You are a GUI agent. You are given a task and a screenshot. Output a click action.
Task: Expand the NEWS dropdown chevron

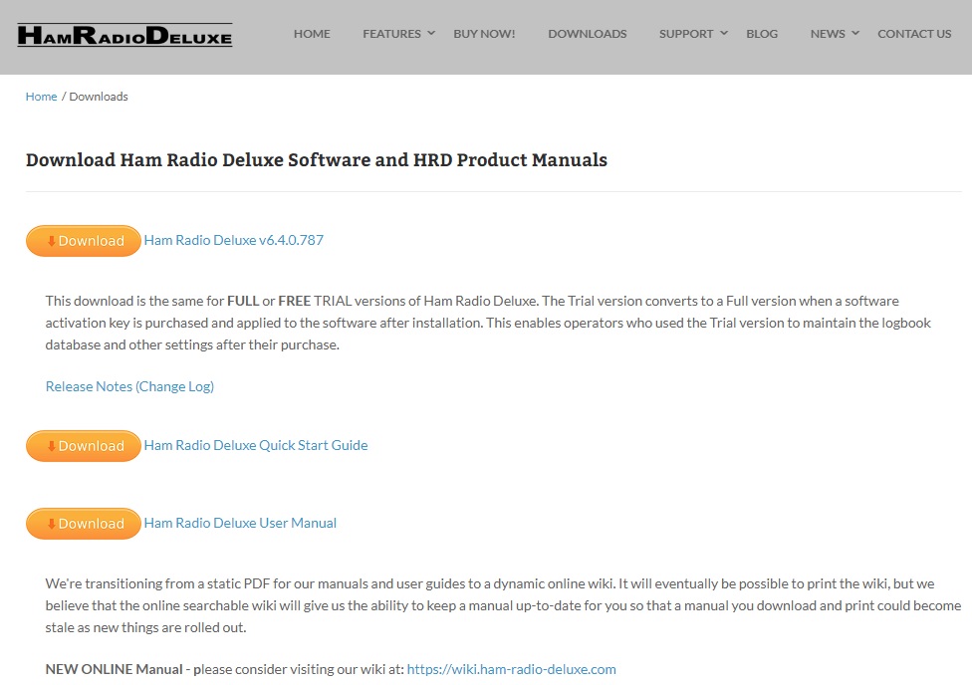click(x=855, y=34)
